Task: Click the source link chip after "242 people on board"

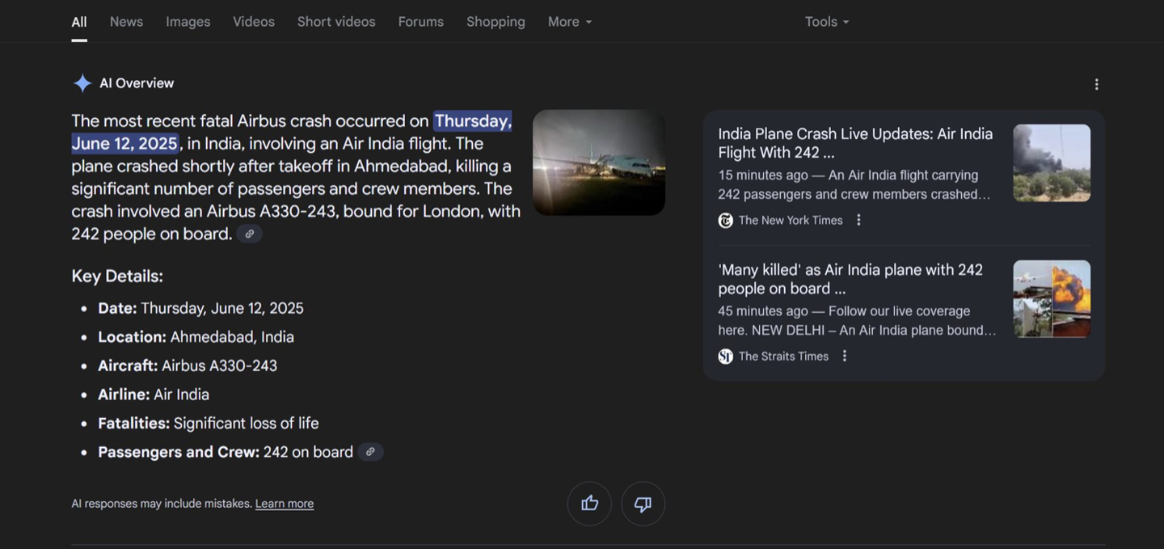Action: [250, 234]
